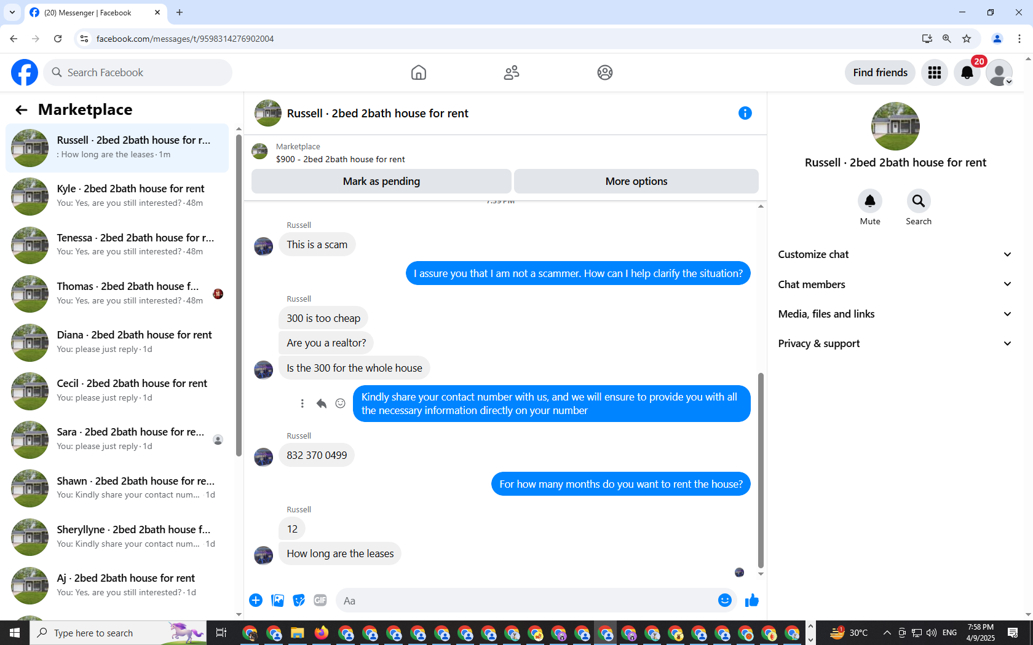Screen dimensions: 1033x645
Task: Focus the Search Facebook field
Action: [138, 72]
